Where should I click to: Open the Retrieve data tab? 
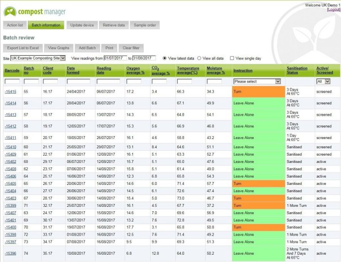pyautogui.click(x=114, y=25)
